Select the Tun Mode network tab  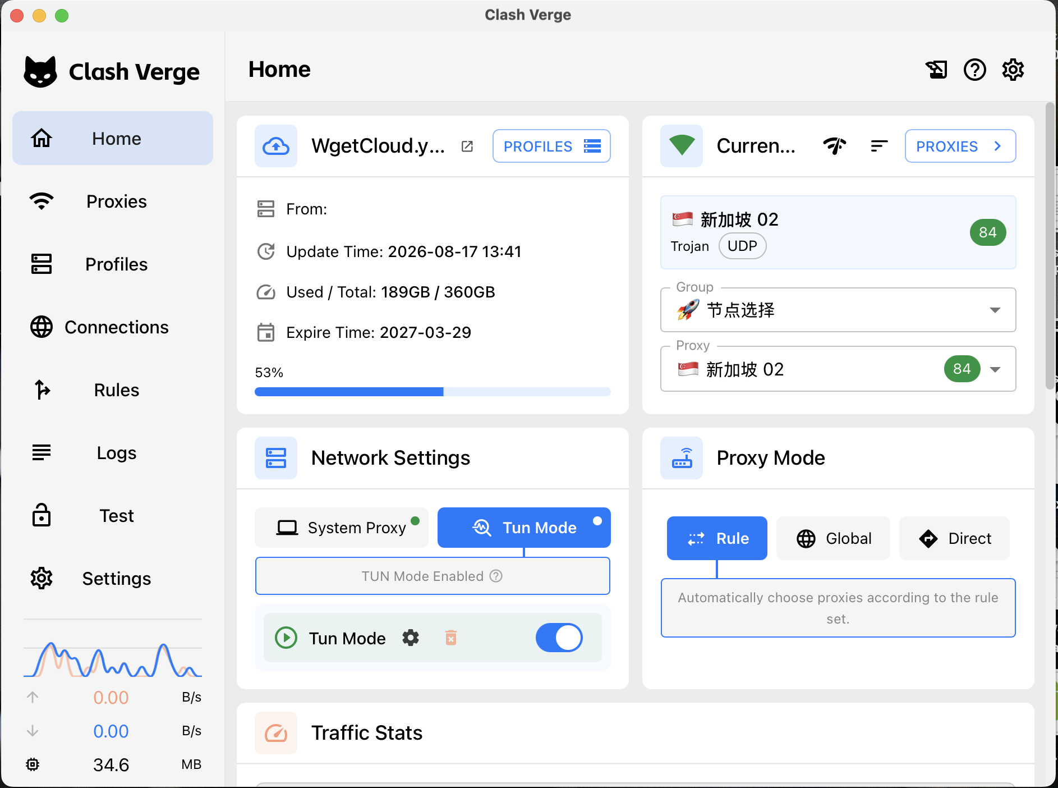(524, 528)
